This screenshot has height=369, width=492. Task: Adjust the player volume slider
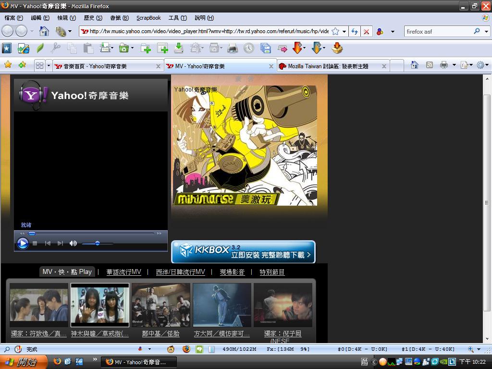(x=97, y=243)
